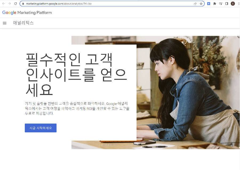Open the profile avatar menu
The width and height of the screenshot is (240, 170).
coord(233,4)
